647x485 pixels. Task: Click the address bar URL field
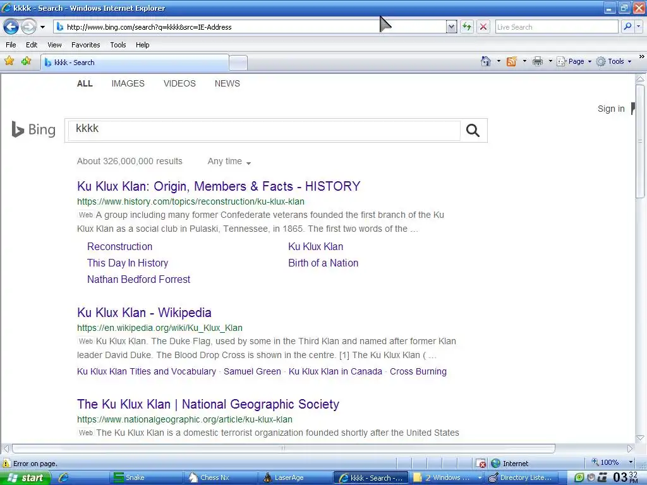[x=250, y=27]
